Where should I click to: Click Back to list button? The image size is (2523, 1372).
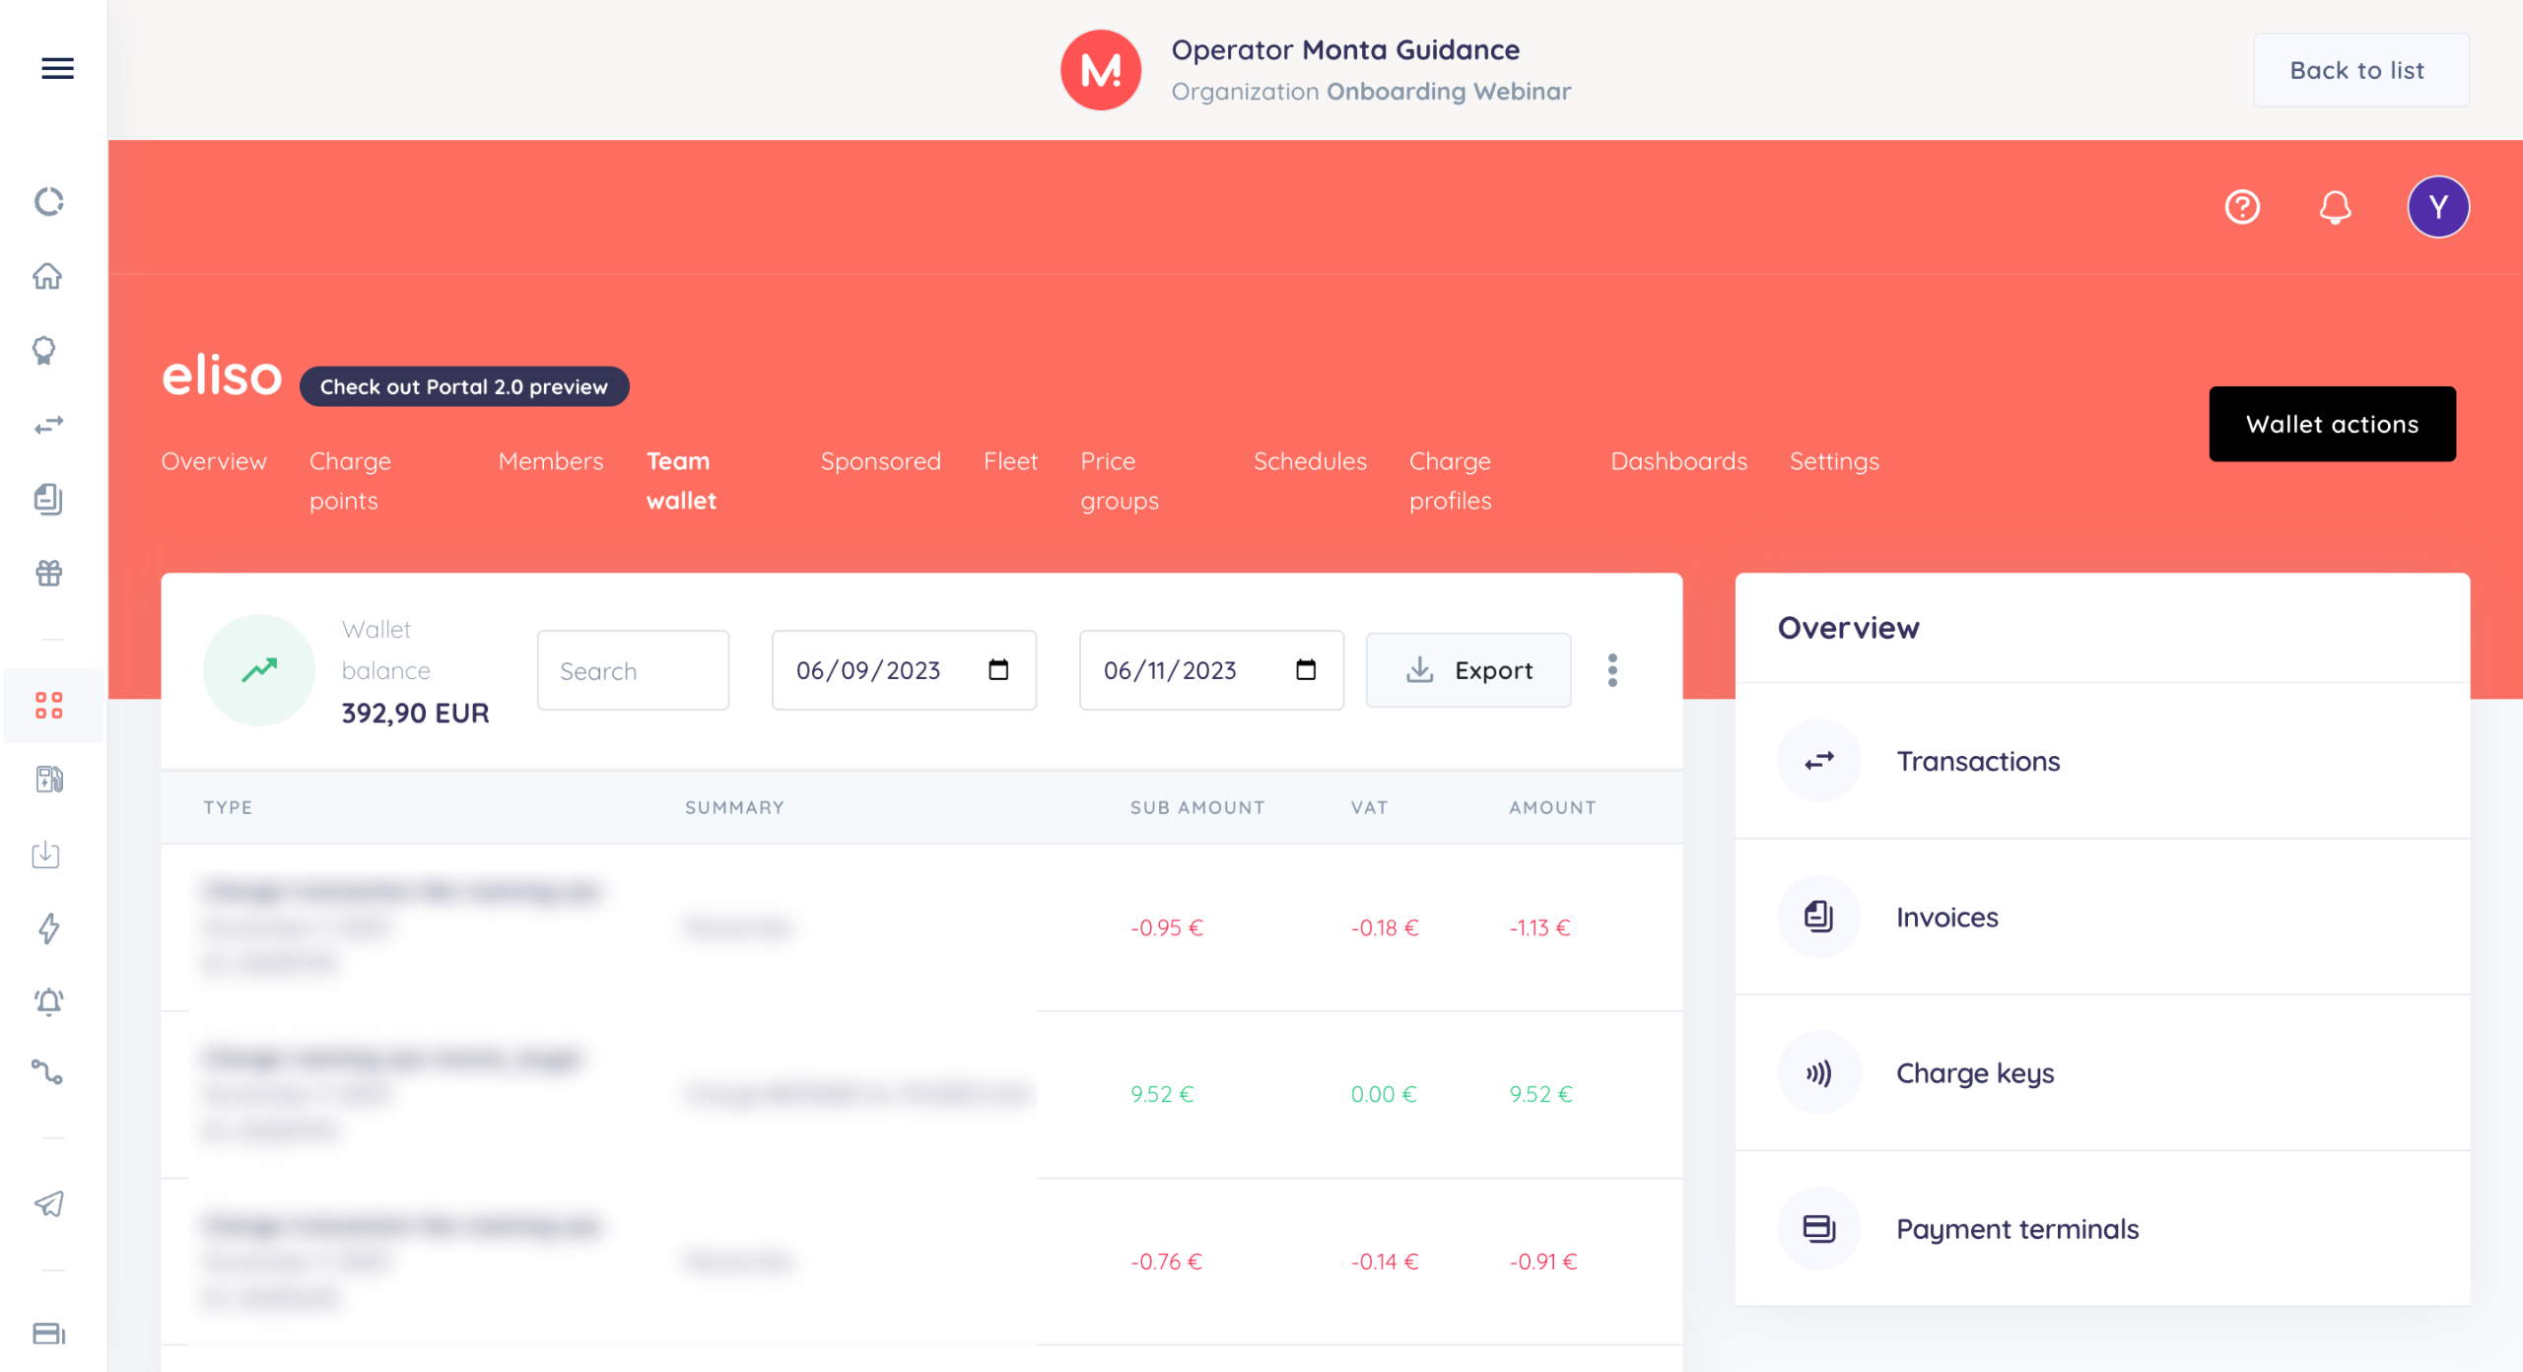tap(2359, 70)
